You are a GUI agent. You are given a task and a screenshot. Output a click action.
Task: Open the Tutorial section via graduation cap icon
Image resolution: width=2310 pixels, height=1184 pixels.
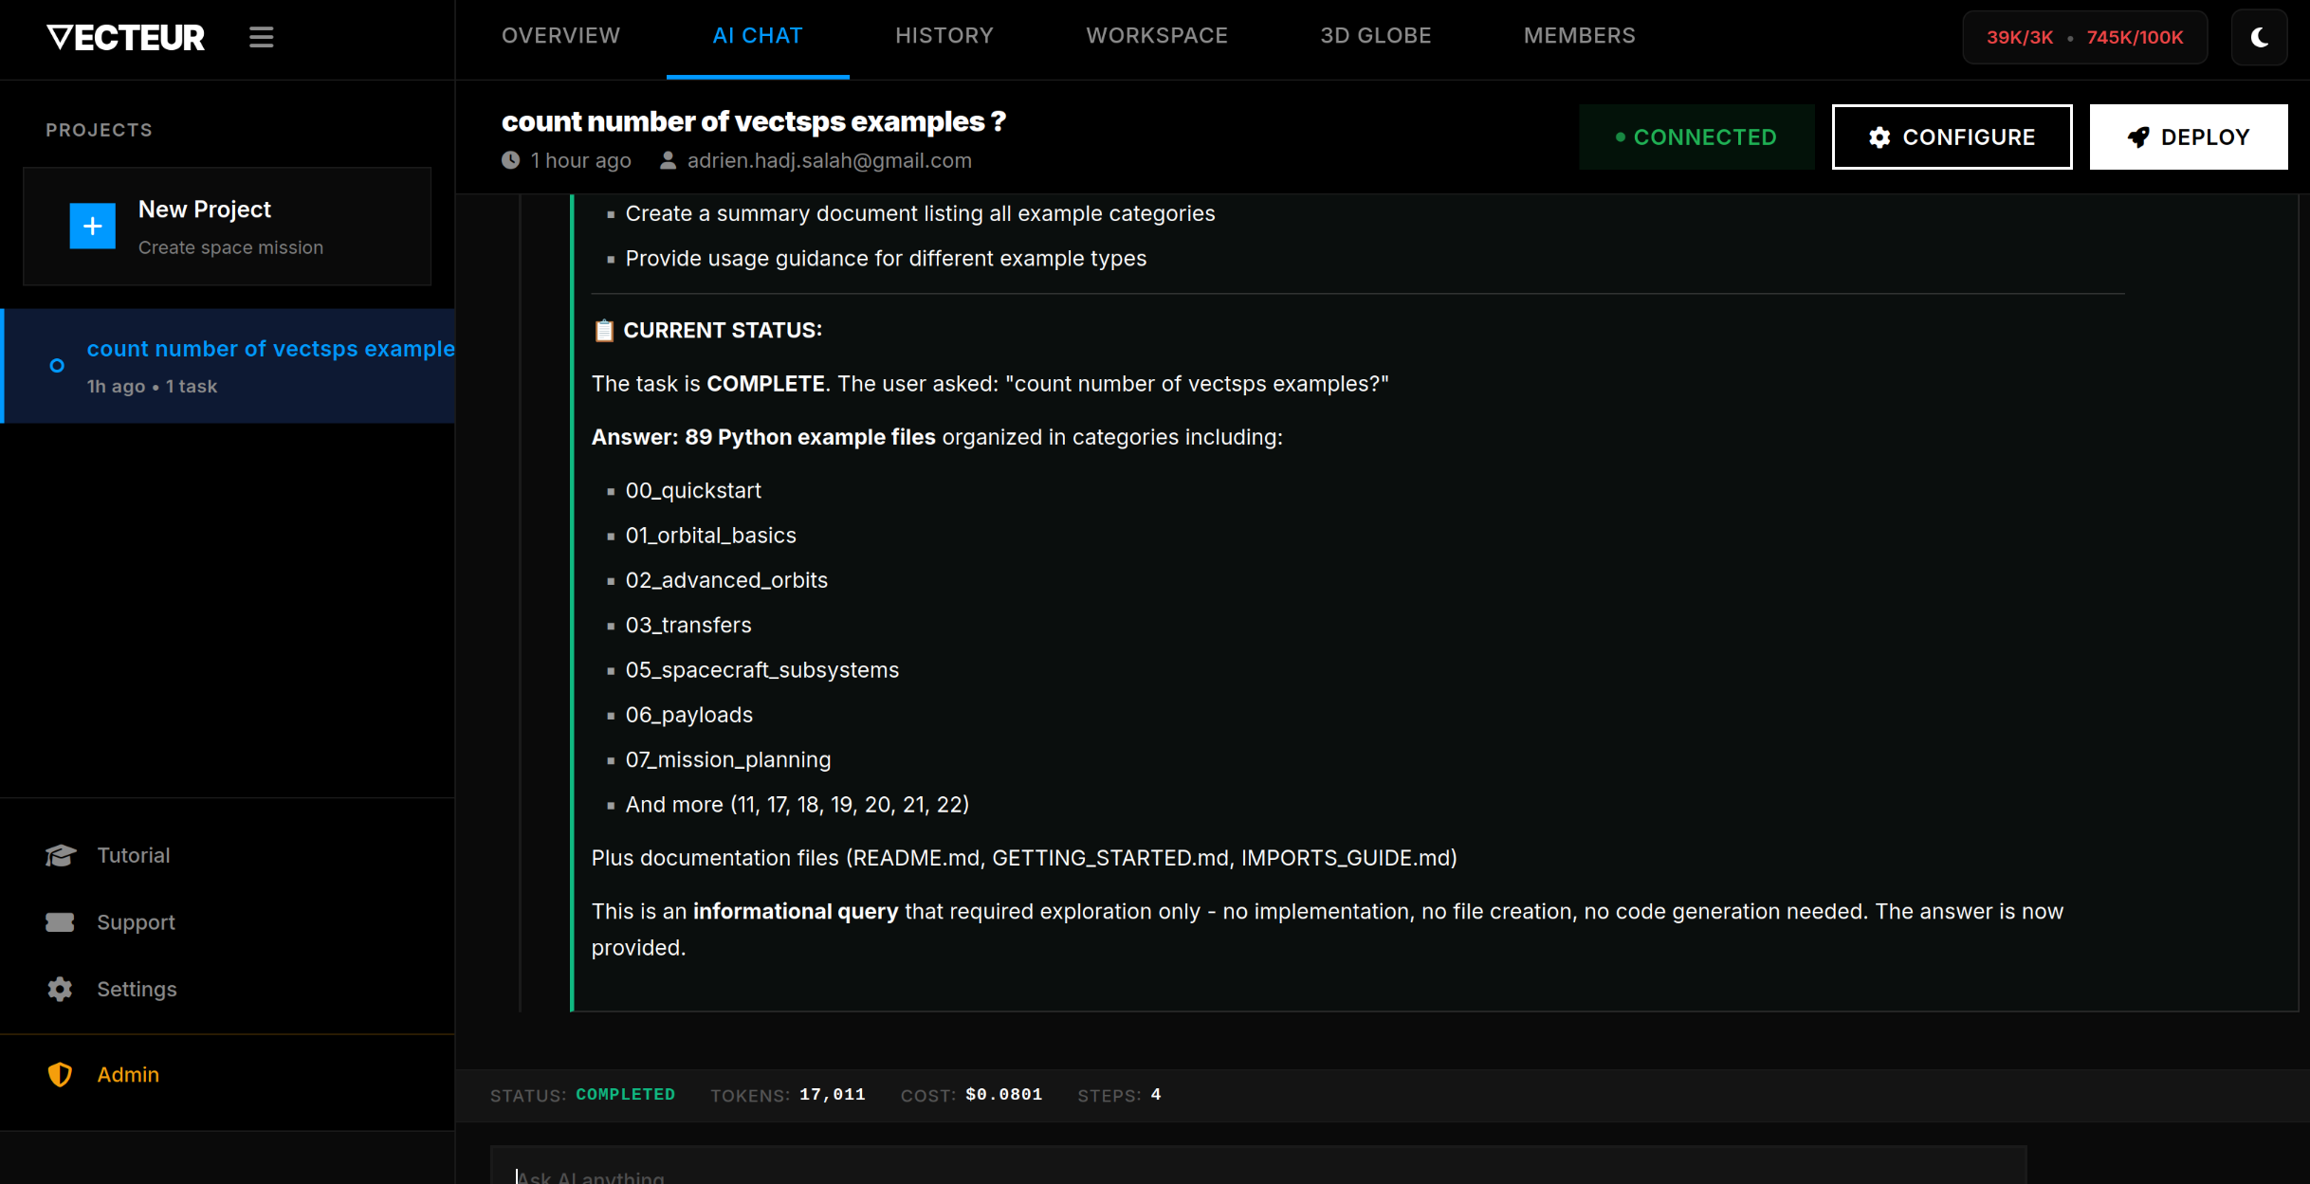click(60, 854)
